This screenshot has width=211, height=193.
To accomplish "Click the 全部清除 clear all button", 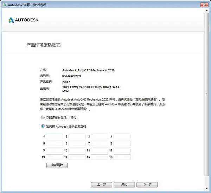I will point(57,165).
